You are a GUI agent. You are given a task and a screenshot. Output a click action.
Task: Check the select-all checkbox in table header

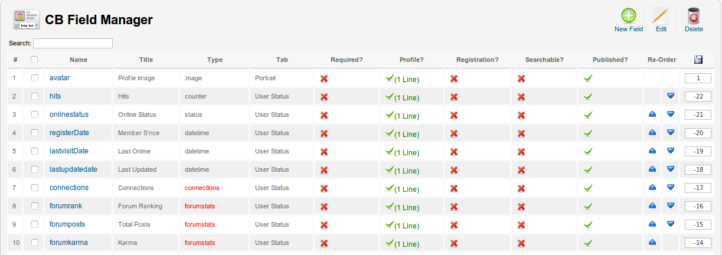tap(34, 60)
